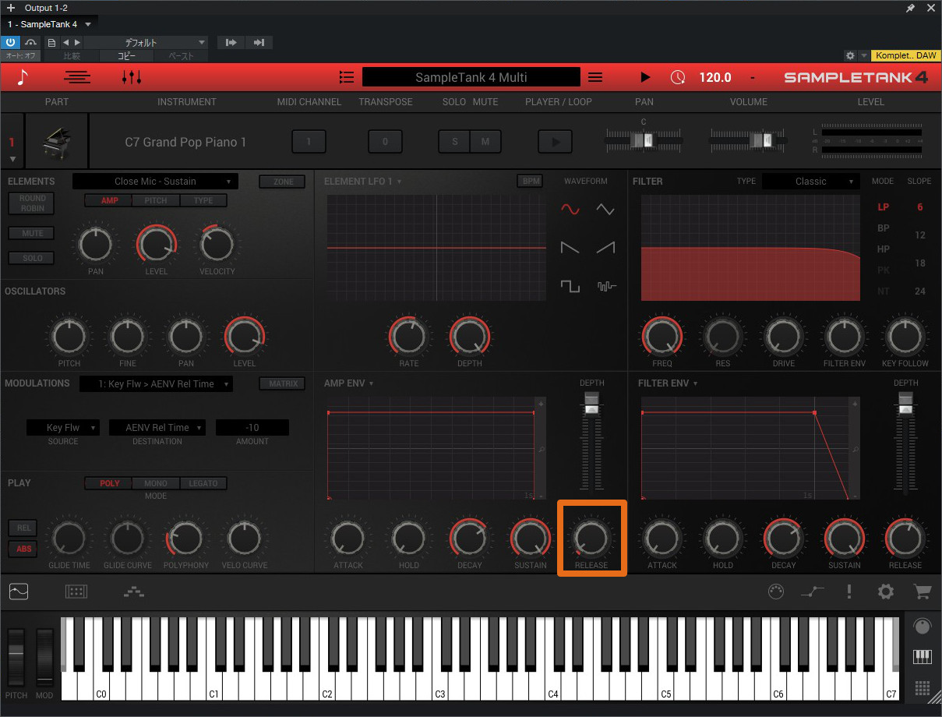The height and width of the screenshot is (717, 942).
Task: Mute the part with M button
Action: point(485,142)
